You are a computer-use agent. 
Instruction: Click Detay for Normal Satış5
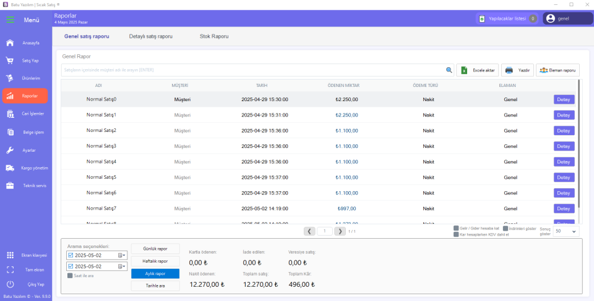point(564,177)
